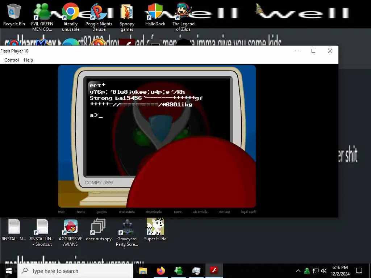Click the contact navigation link
This screenshot has width=371, height=278.
click(x=225, y=211)
